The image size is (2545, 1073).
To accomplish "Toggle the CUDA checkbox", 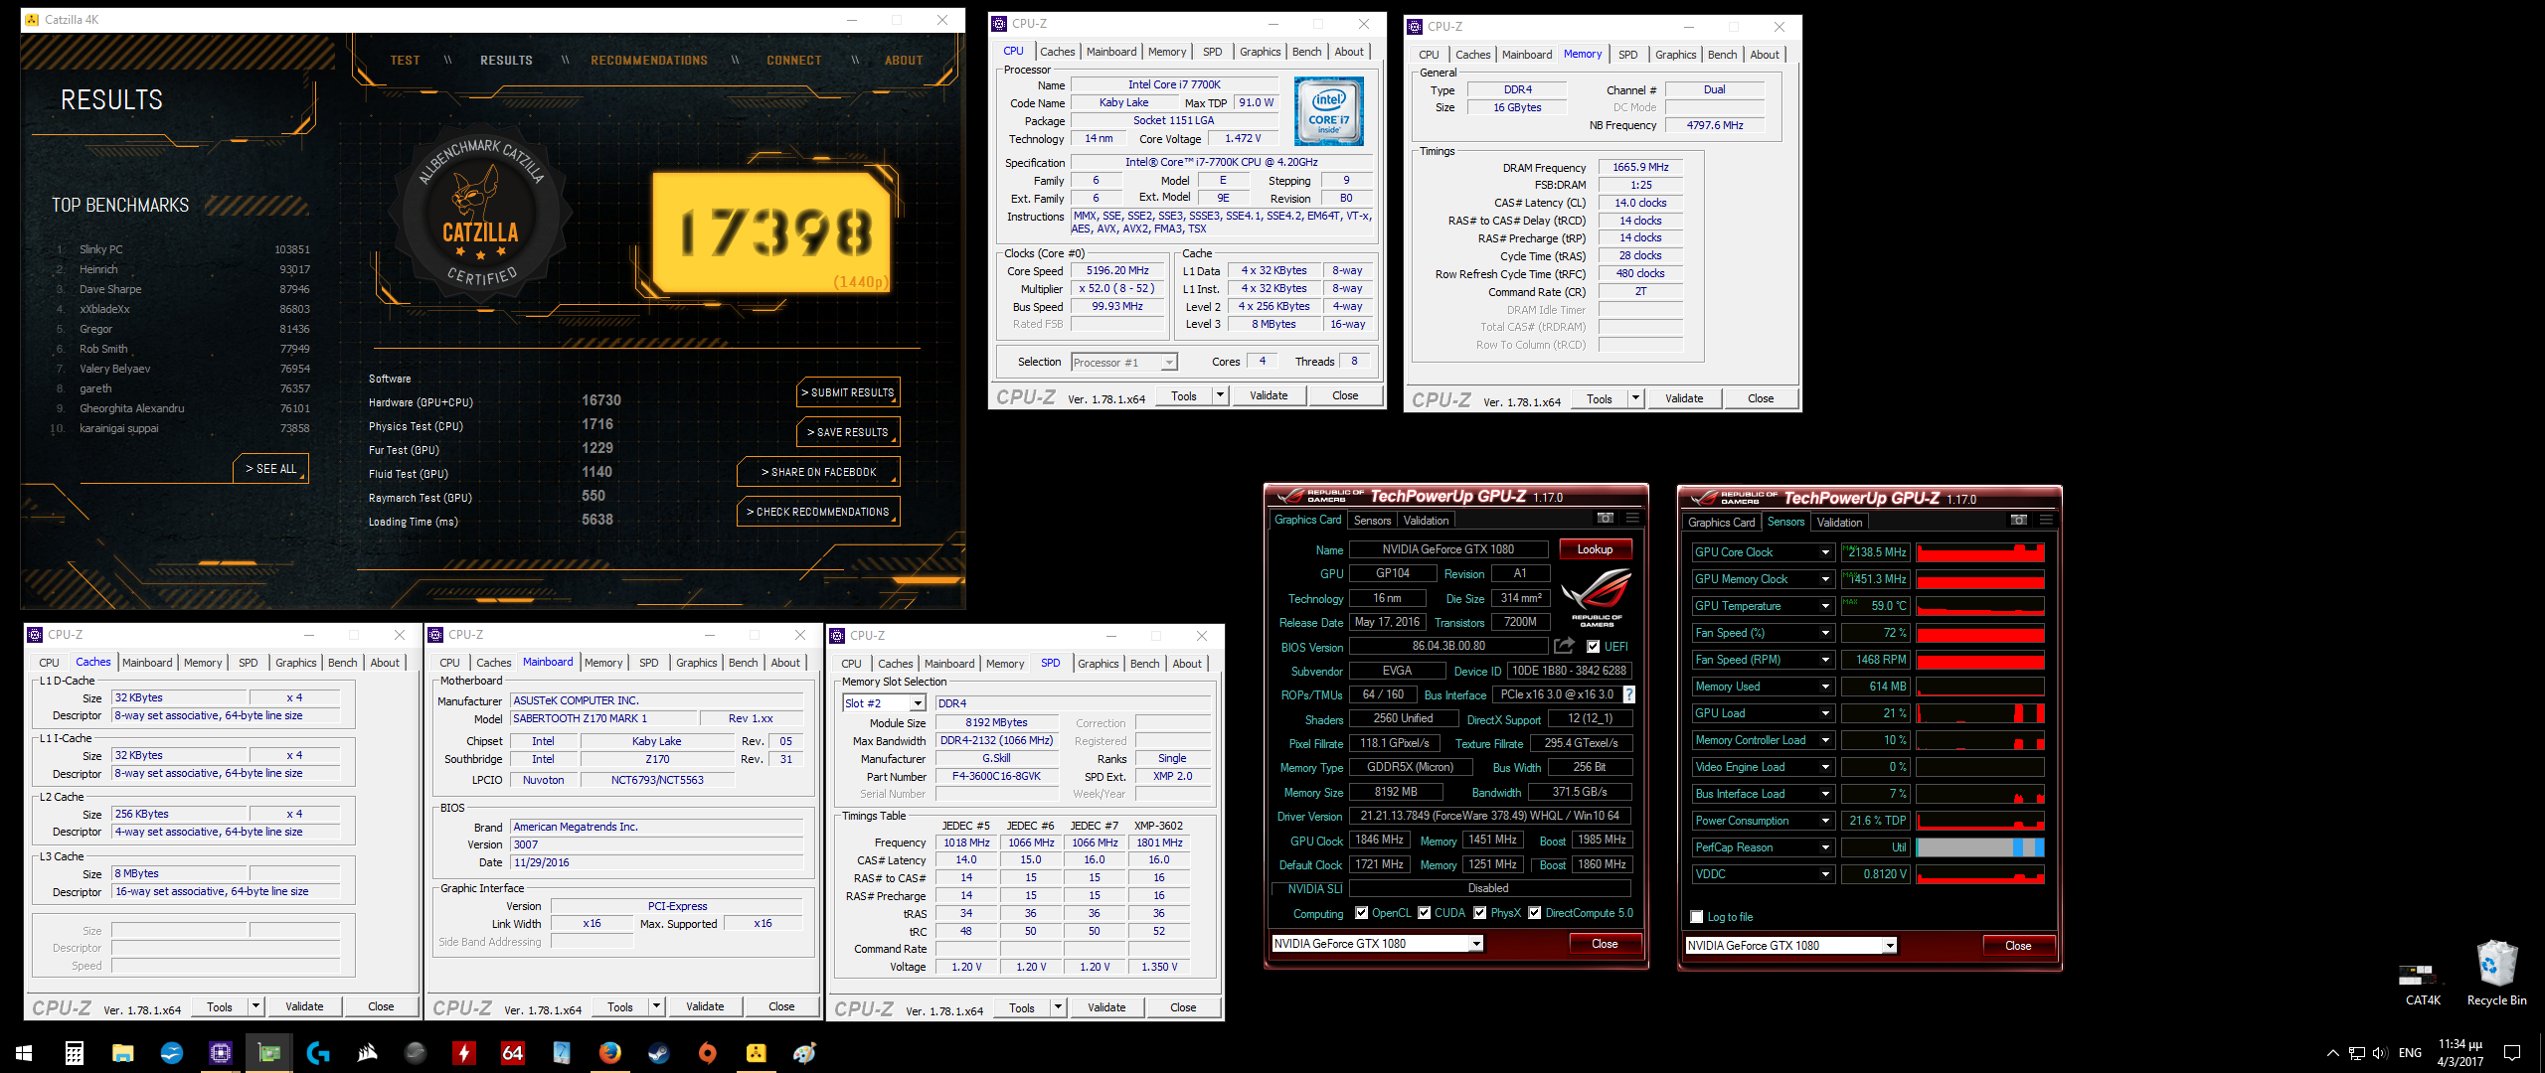I will pos(1425,912).
